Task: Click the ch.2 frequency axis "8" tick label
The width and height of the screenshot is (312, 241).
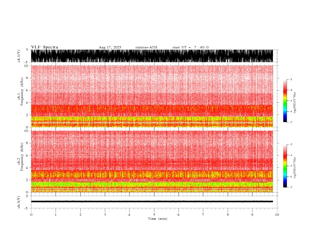Action: 27,143
